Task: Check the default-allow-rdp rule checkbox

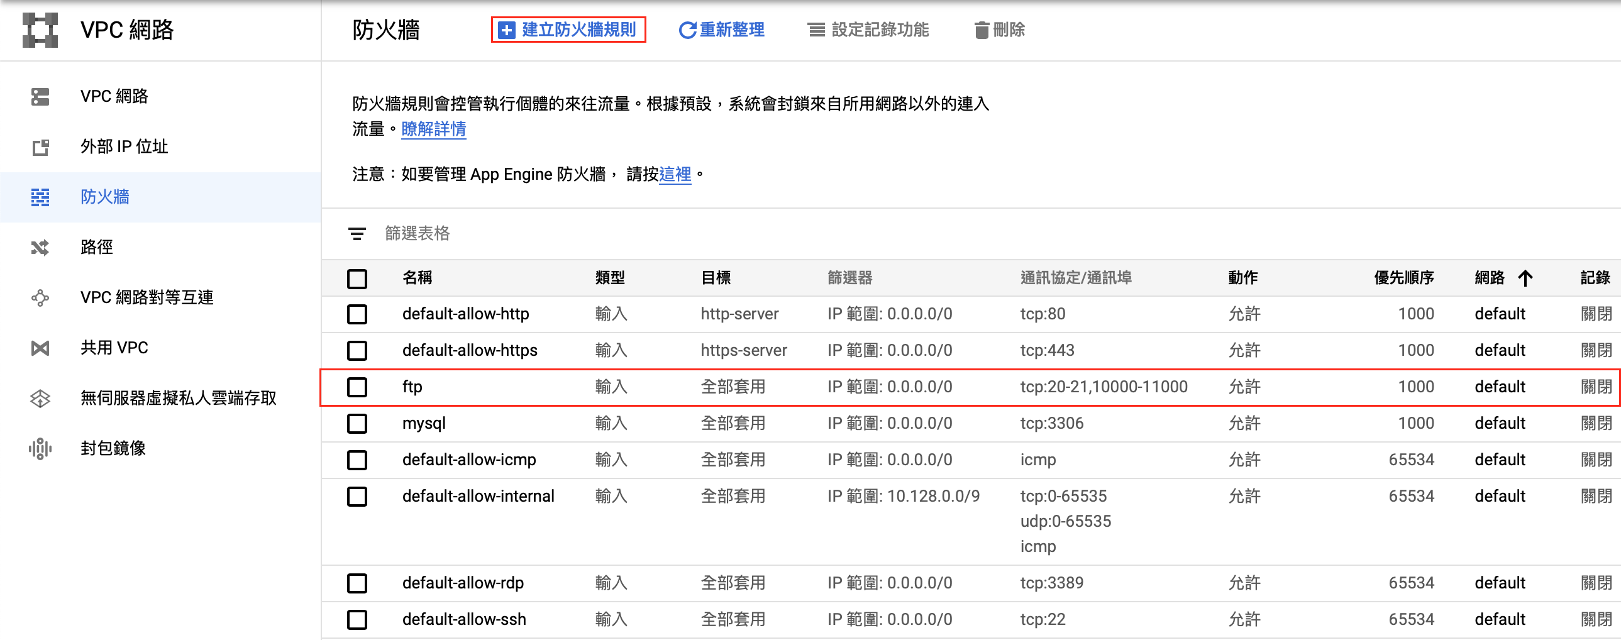Action: point(357,583)
